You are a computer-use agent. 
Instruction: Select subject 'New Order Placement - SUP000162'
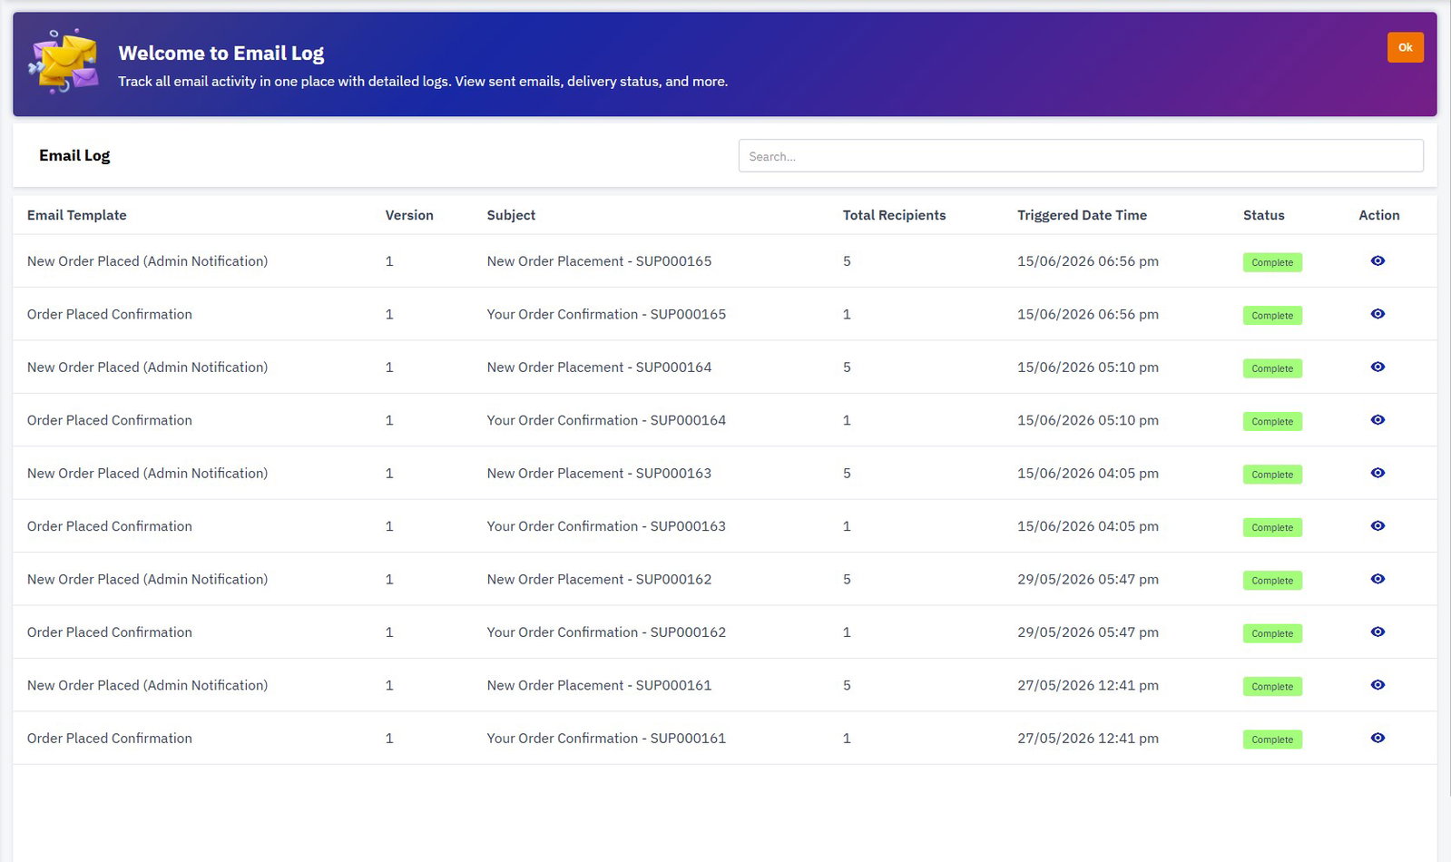point(599,580)
